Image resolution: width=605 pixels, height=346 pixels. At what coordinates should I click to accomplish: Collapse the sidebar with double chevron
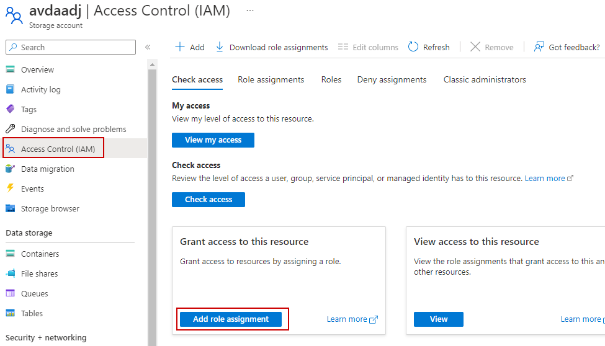point(148,47)
